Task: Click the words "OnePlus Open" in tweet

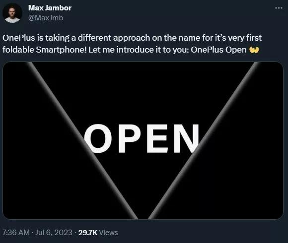Action: (x=218, y=50)
